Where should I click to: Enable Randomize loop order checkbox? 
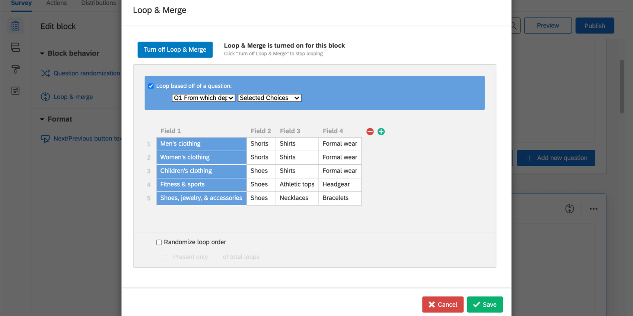(159, 242)
